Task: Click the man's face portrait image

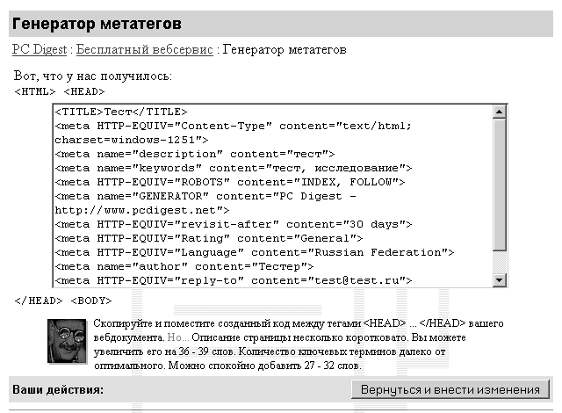Action: pos(69,340)
